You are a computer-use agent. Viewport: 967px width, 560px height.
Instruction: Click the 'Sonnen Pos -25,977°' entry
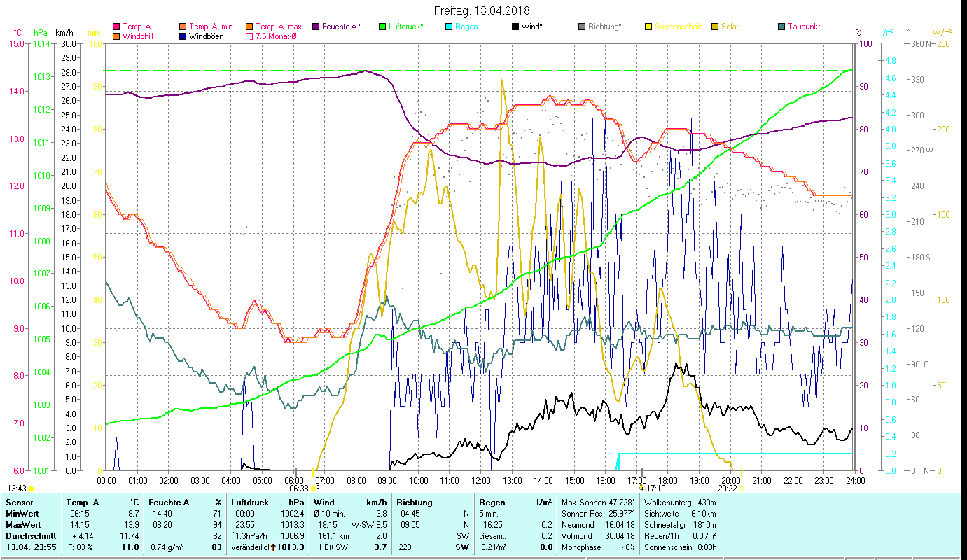click(598, 514)
